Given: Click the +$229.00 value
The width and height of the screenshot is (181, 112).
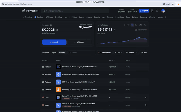Looking at the screenshot, I should point(113,90).
